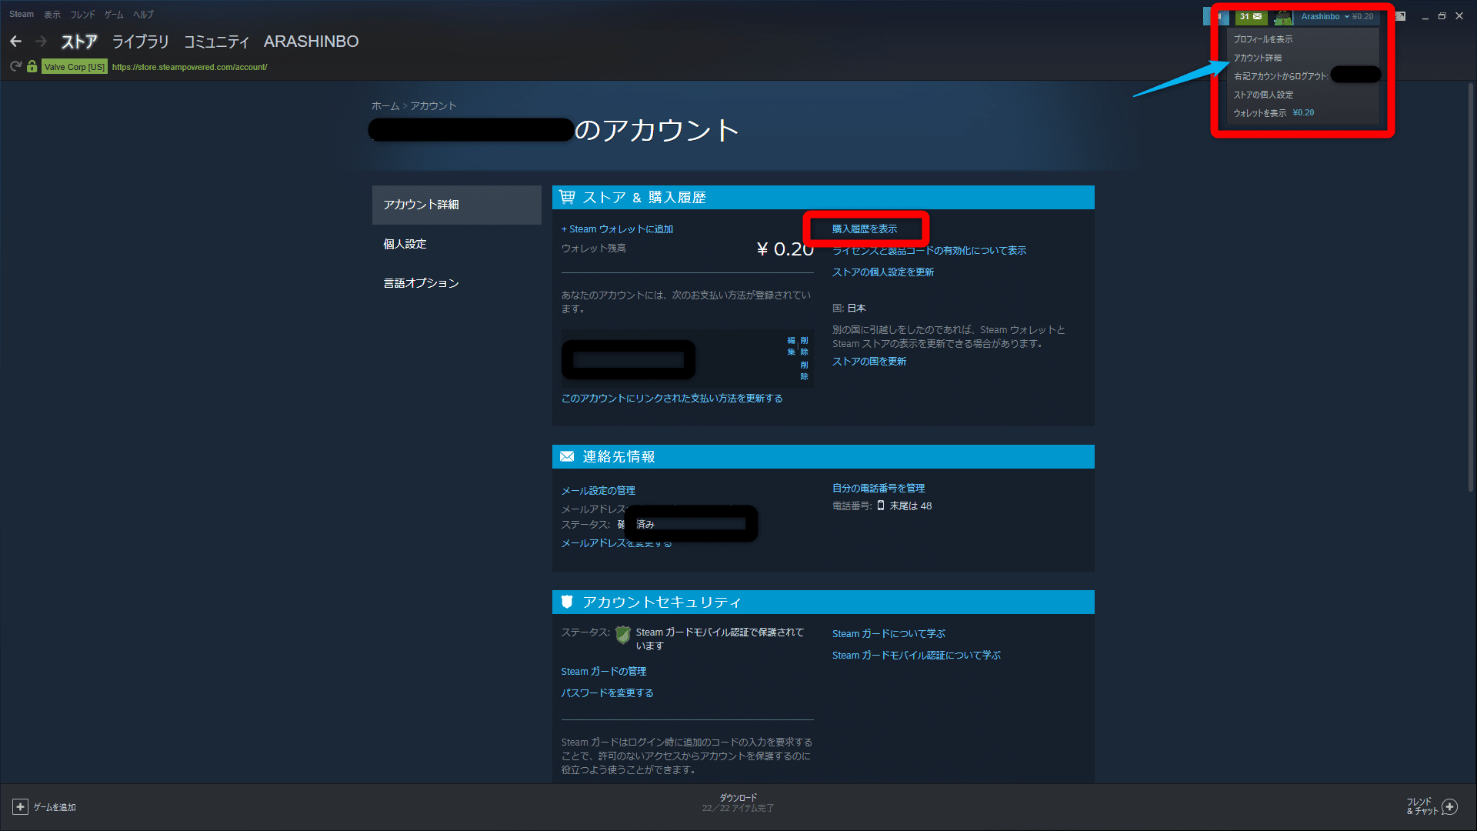Image resolution: width=1477 pixels, height=831 pixels.
Task: Click the phone number text 末尾は 48
Action: (x=911, y=506)
